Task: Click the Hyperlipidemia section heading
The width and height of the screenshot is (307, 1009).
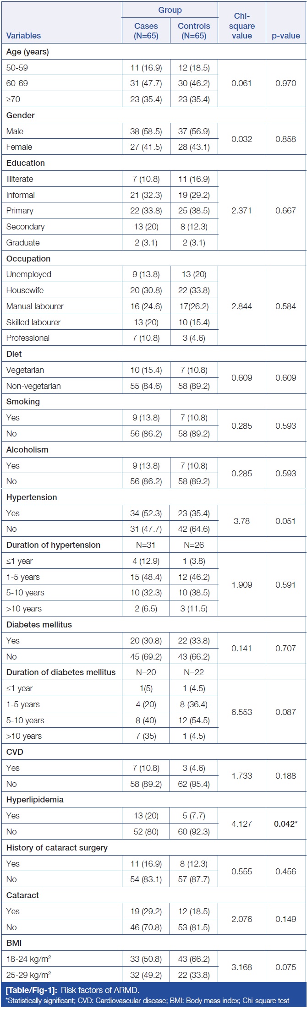Action: 35,800
